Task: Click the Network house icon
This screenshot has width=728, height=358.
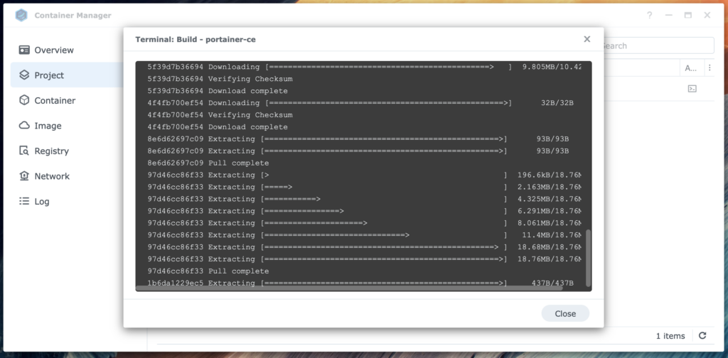Action: pos(24,176)
